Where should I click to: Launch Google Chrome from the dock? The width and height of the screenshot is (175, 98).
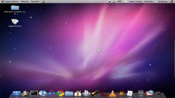pos(60,93)
